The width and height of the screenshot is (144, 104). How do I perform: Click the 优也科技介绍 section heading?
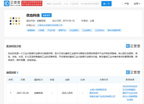(14, 46)
